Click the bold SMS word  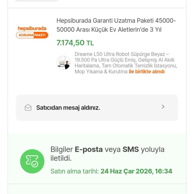click(131, 150)
